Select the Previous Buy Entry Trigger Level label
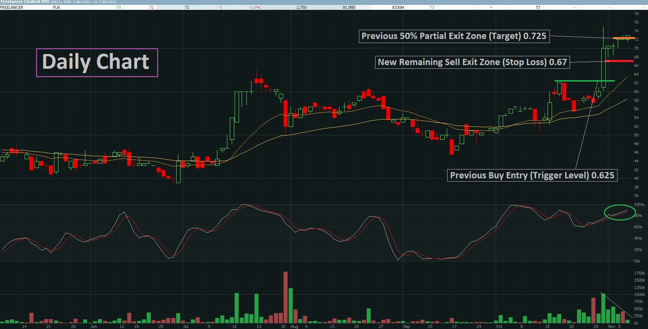Screen dimensions: 648x329 pyautogui.click(x=532, y=175)
